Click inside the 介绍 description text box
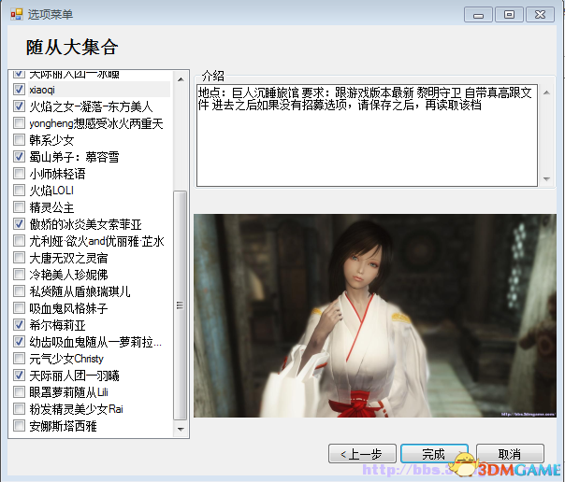Screen dimensions: 565x482 368,135
